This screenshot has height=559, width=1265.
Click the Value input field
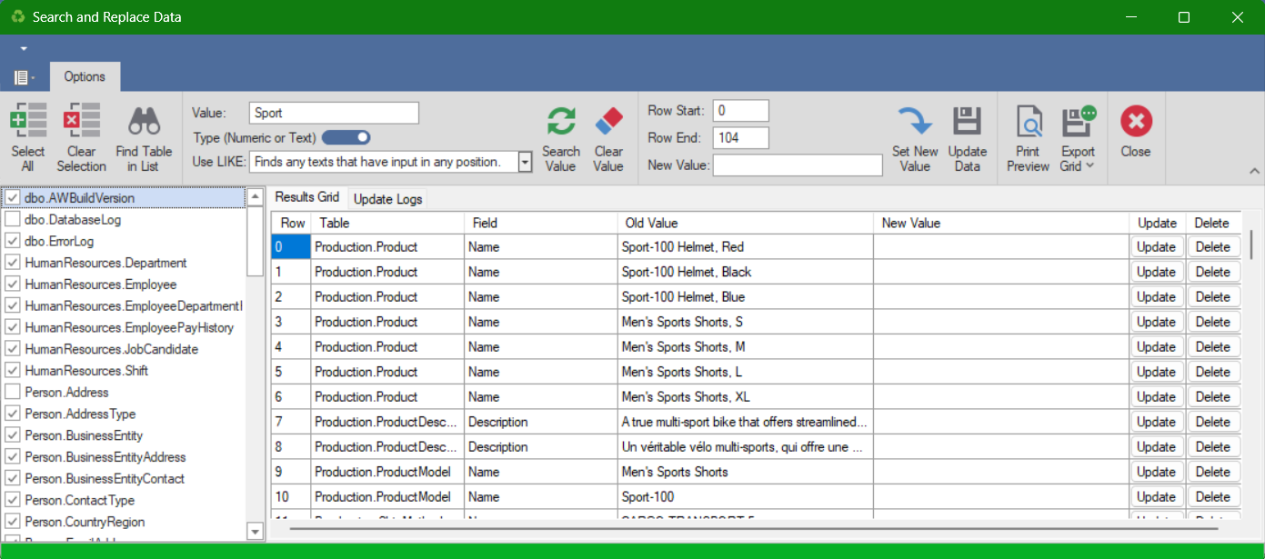pos(334,113)
